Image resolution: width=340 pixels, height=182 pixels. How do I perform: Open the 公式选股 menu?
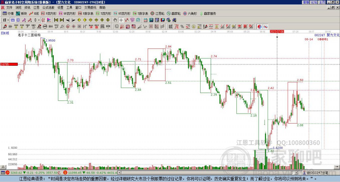pos(48,8)
